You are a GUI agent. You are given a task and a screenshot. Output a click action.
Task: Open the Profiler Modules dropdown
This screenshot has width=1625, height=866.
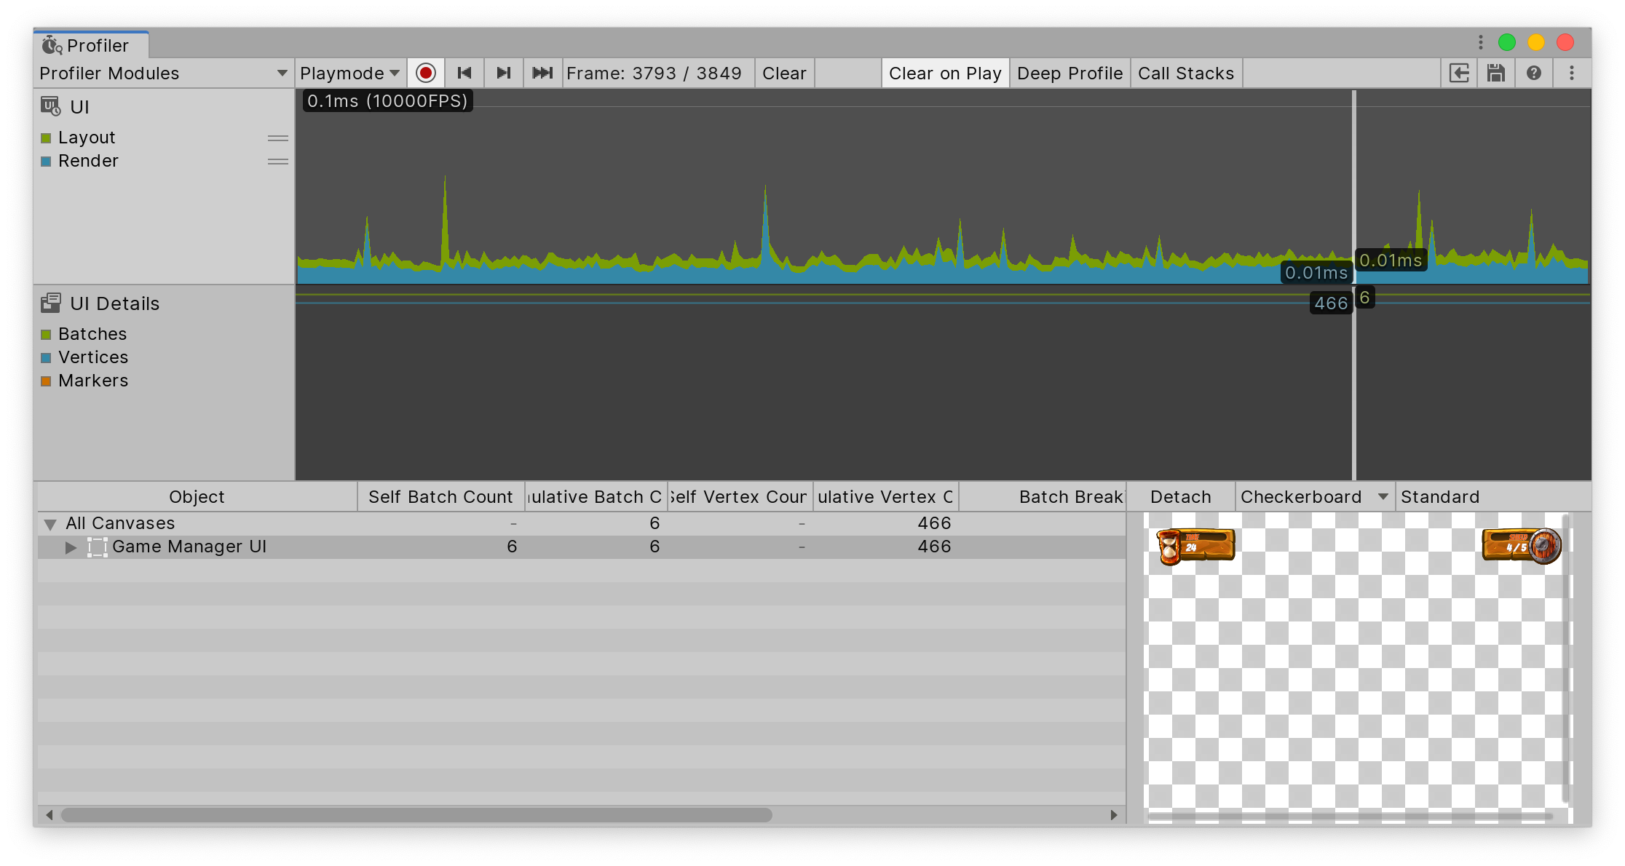click(164, 73)
